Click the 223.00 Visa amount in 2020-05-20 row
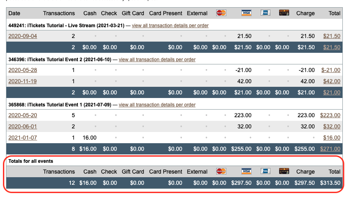Viewport: 348px width, 200px height. [243, 115]
